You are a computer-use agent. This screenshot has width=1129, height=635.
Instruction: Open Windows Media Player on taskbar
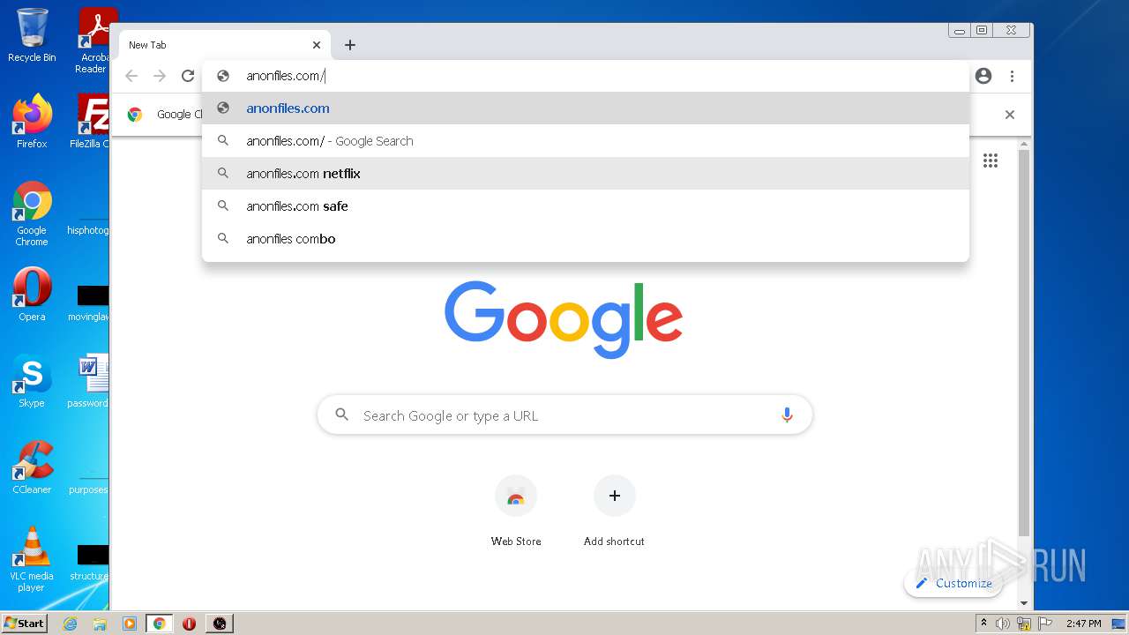click(130, 624)
